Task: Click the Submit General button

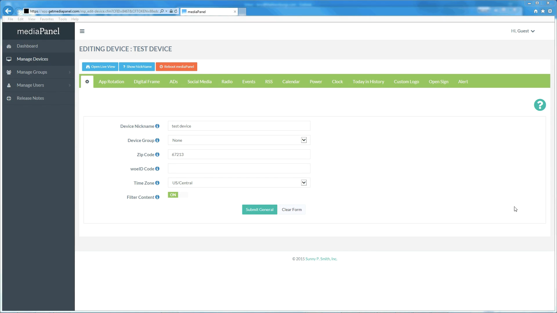Action: (259, 210)
